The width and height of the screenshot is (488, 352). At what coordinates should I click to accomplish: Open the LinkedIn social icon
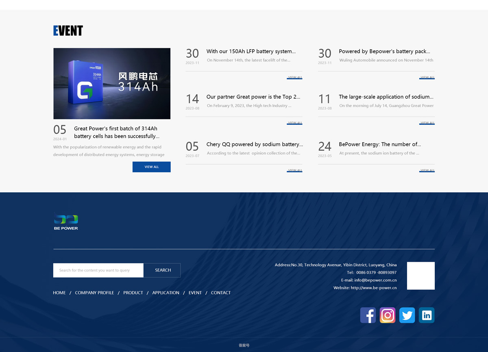click(x=427, y=315)
